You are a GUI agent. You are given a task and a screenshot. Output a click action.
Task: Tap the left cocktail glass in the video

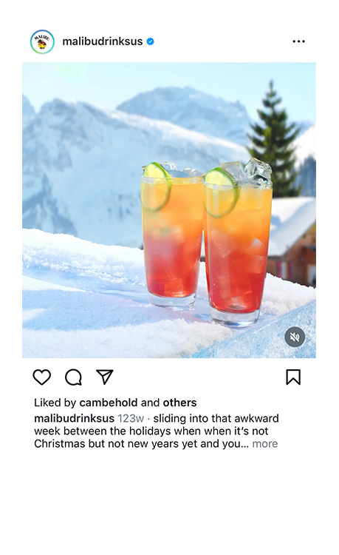tap(171, 235)
